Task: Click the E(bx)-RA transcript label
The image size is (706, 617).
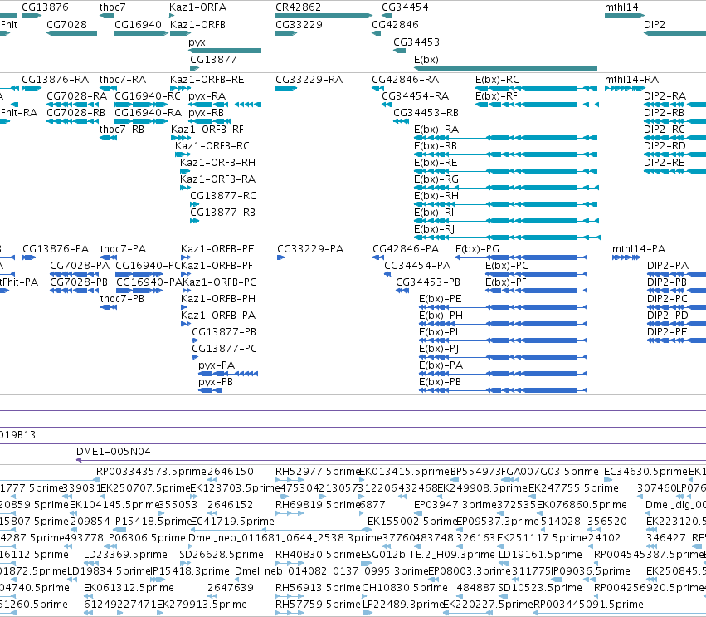Action: tap(436, 130)
